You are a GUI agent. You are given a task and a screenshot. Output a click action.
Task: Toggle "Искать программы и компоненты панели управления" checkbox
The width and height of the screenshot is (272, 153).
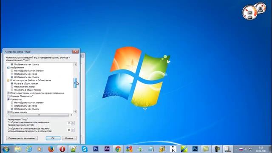point(8,93)
